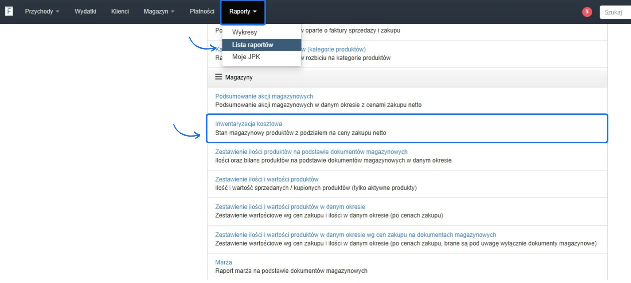Image resolution: width=631 pixels, height=283 pixels.
Task: Click the partially hidden kategorie produktów link
Action: (334, 49)
